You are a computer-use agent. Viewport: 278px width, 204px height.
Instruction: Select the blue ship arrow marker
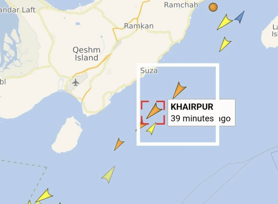pyautogui.click(x=240, y=17)
